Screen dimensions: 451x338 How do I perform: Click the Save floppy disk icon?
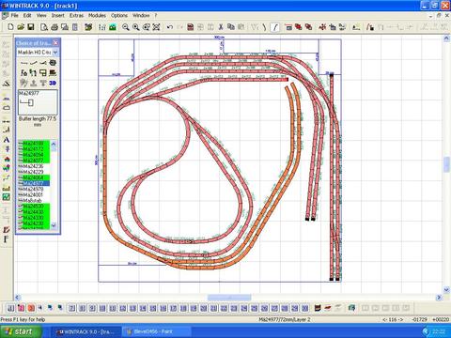(x=31, y=27)
